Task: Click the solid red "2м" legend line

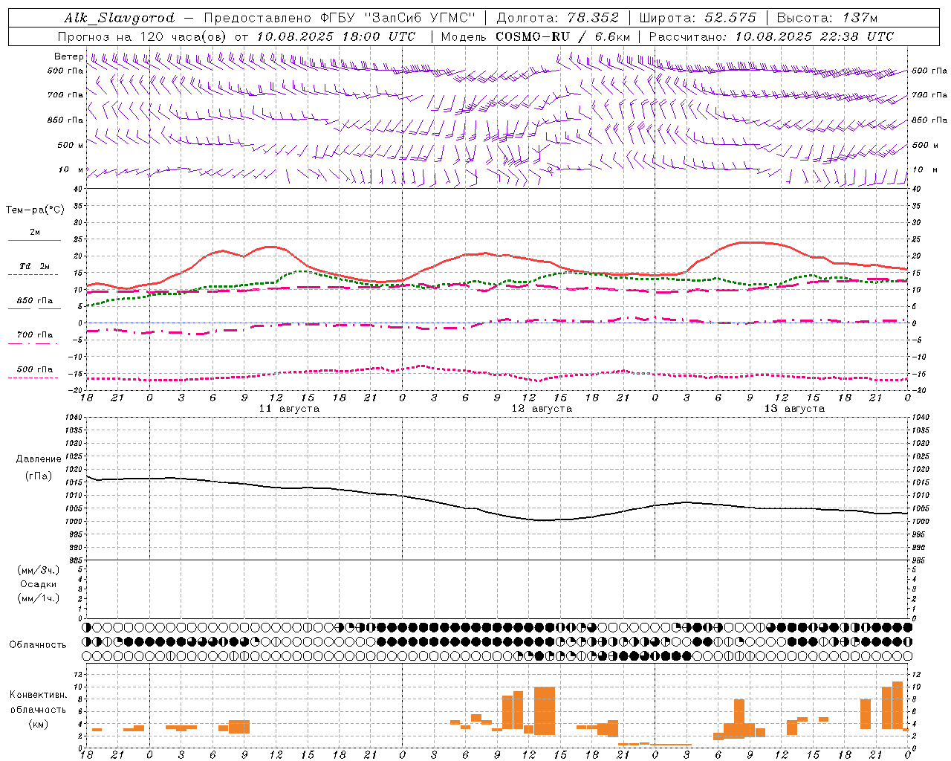Action: (34, 241)
